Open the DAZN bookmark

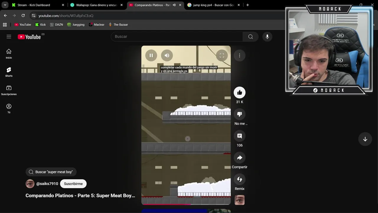point(56,25)
